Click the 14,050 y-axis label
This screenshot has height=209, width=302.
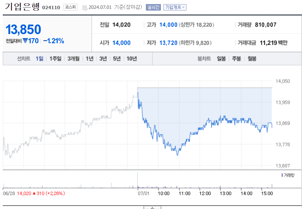coord(283,81)
